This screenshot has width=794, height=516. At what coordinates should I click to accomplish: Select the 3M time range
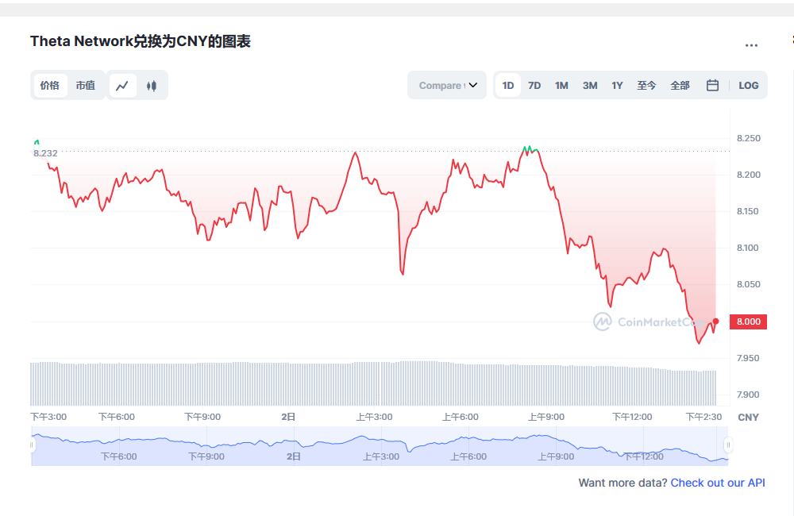[x=590, y=85]
